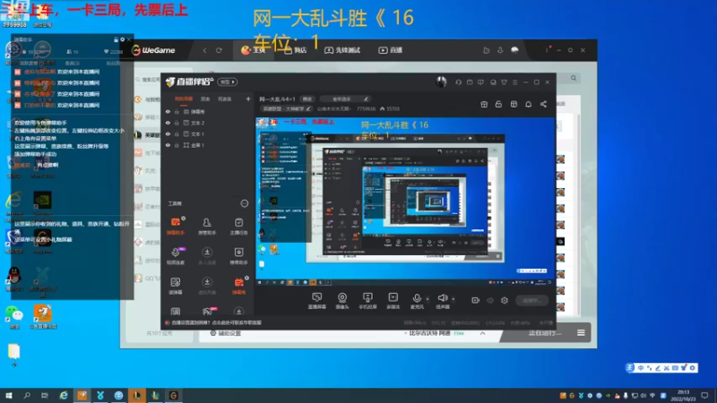This screenshot has height=403, width=717.
Task: Click the gift box icon above the preview
Action: tap(484, 104)
